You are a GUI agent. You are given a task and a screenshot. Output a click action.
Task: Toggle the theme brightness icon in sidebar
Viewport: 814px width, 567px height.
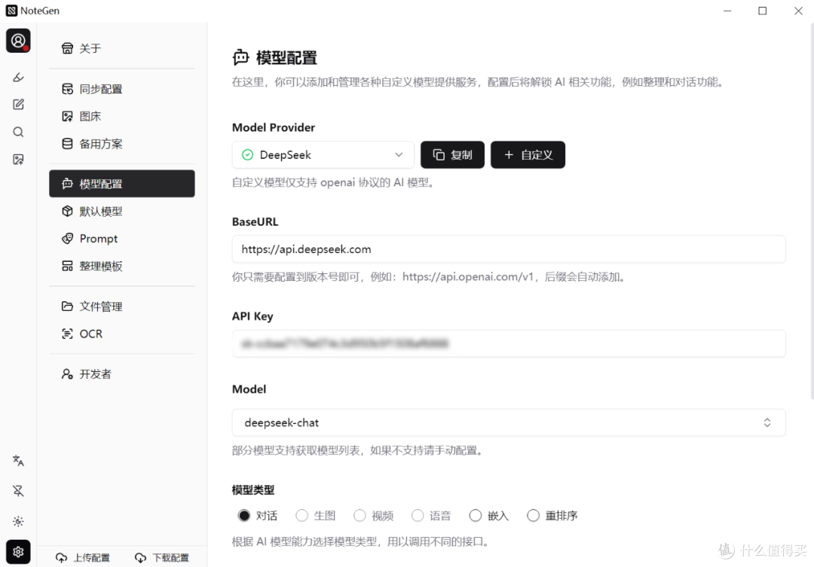(18, 521)
